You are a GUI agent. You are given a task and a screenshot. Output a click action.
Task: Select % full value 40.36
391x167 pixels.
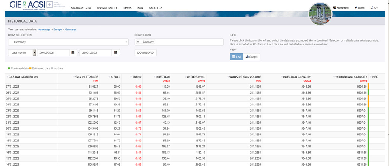pos(117,105)
